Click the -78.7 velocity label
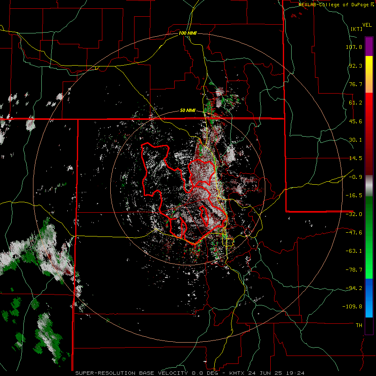 coord(354,270)
